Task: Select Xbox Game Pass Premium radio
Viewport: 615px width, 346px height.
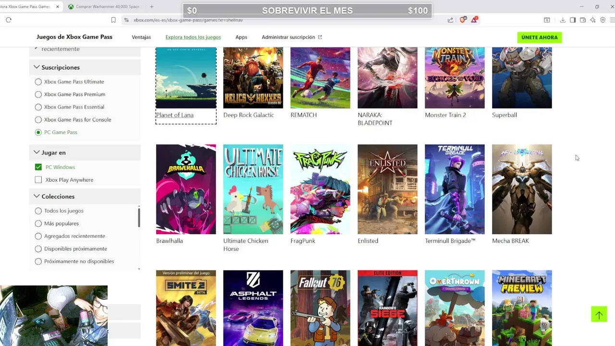Action: coord(38,94)
